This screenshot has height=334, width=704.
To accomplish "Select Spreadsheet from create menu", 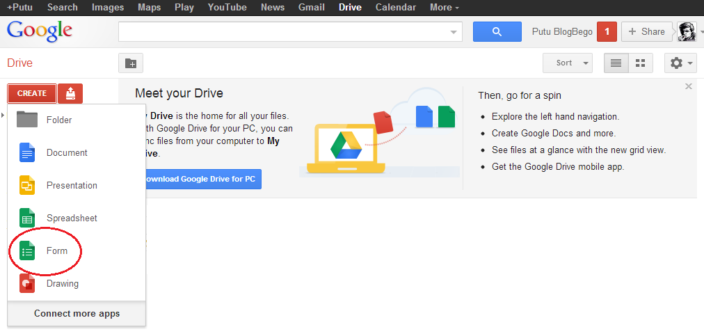I will click(77, 218).
